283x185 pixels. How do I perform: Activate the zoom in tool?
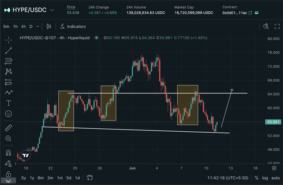click(8, 138)
